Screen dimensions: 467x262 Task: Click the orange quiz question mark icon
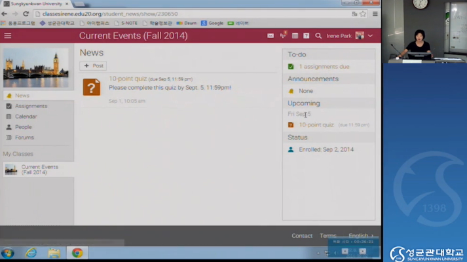(92, 86)
